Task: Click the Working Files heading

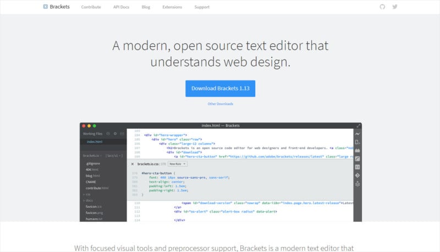Action: pyautogui.click(x=92, y=134)
